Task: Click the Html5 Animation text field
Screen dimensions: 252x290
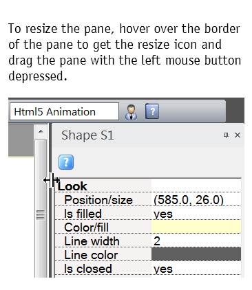Action: point(64,111)
